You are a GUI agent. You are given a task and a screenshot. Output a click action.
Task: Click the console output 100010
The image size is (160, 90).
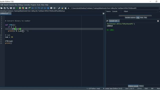[x=109, y=26]
